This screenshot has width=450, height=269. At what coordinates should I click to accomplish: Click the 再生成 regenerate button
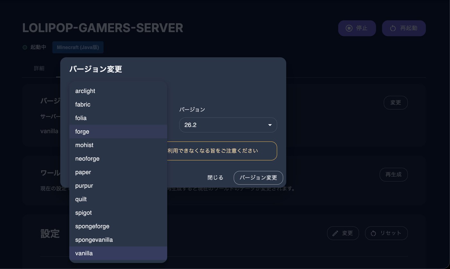[393, 175]
